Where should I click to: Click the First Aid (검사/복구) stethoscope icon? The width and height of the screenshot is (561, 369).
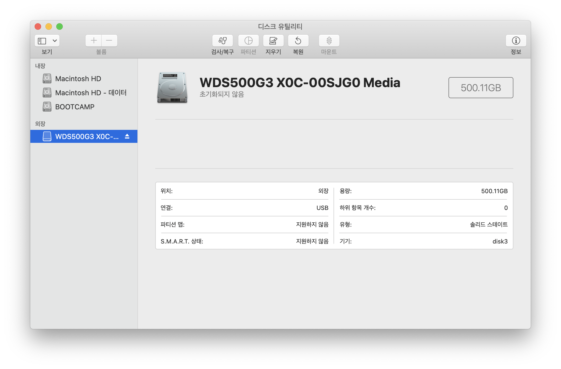tap(222, 41)
